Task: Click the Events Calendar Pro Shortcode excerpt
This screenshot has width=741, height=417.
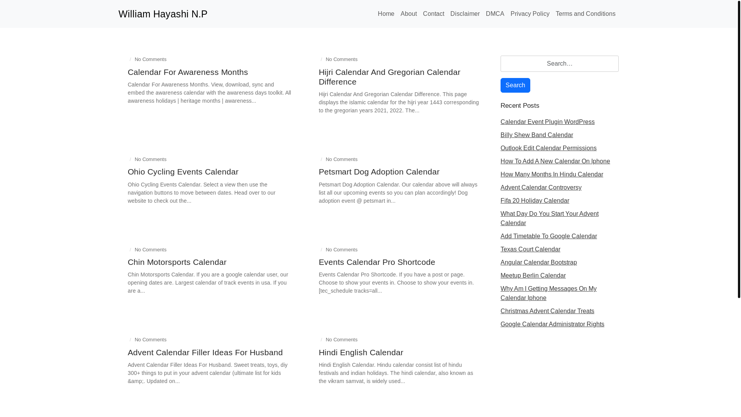Action: (396, 283)
